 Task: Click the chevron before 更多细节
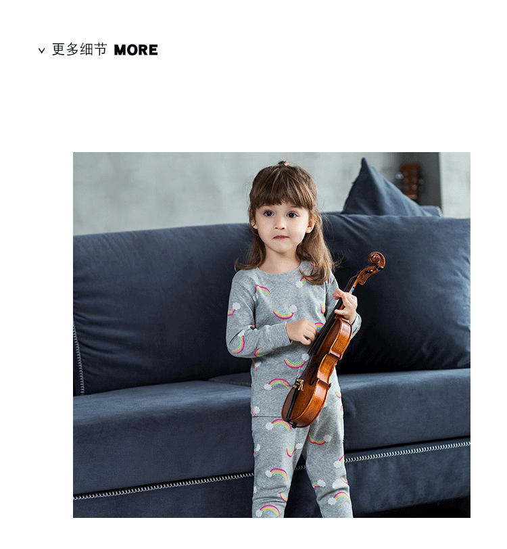(x=41, y=51)
